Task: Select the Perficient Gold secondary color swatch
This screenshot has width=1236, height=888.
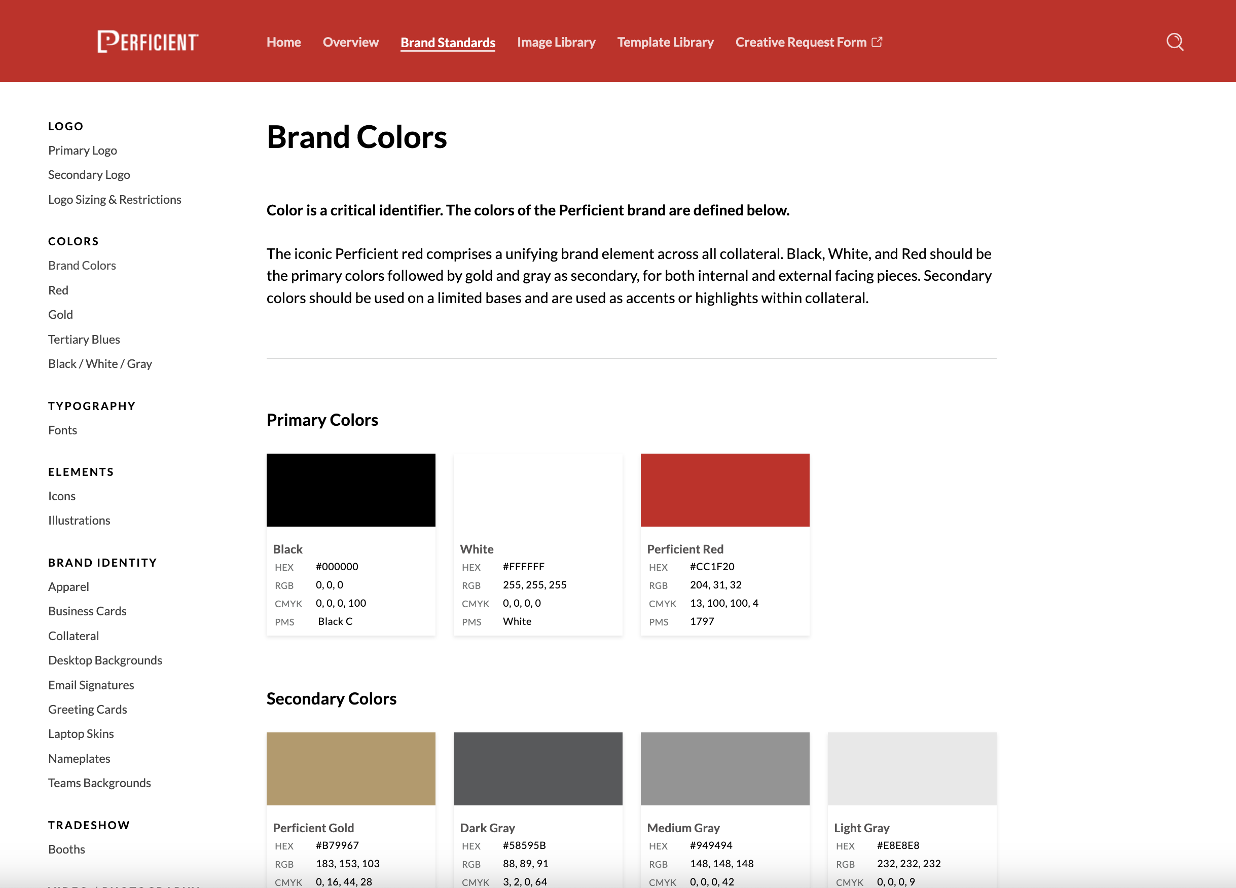Action: click(x=350, y=768)
